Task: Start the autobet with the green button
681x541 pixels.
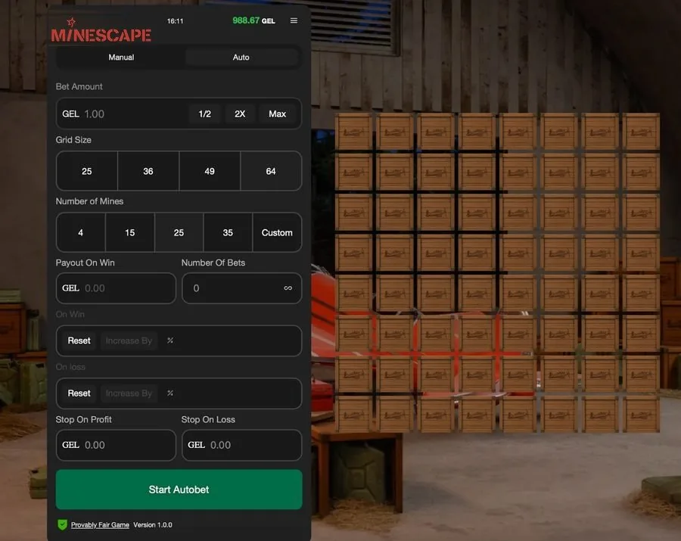Action: [x=179, y=490]
